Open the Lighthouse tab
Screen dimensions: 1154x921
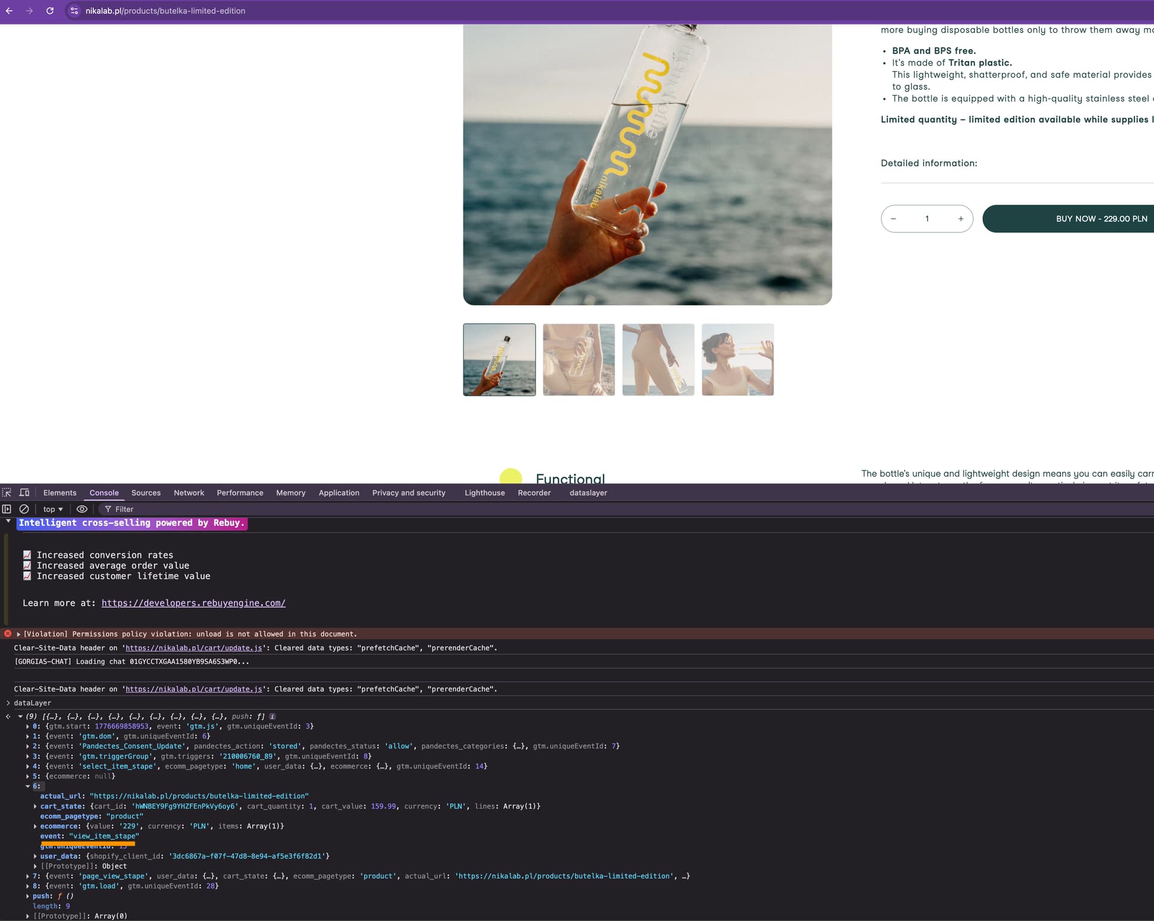pos(484,493)
